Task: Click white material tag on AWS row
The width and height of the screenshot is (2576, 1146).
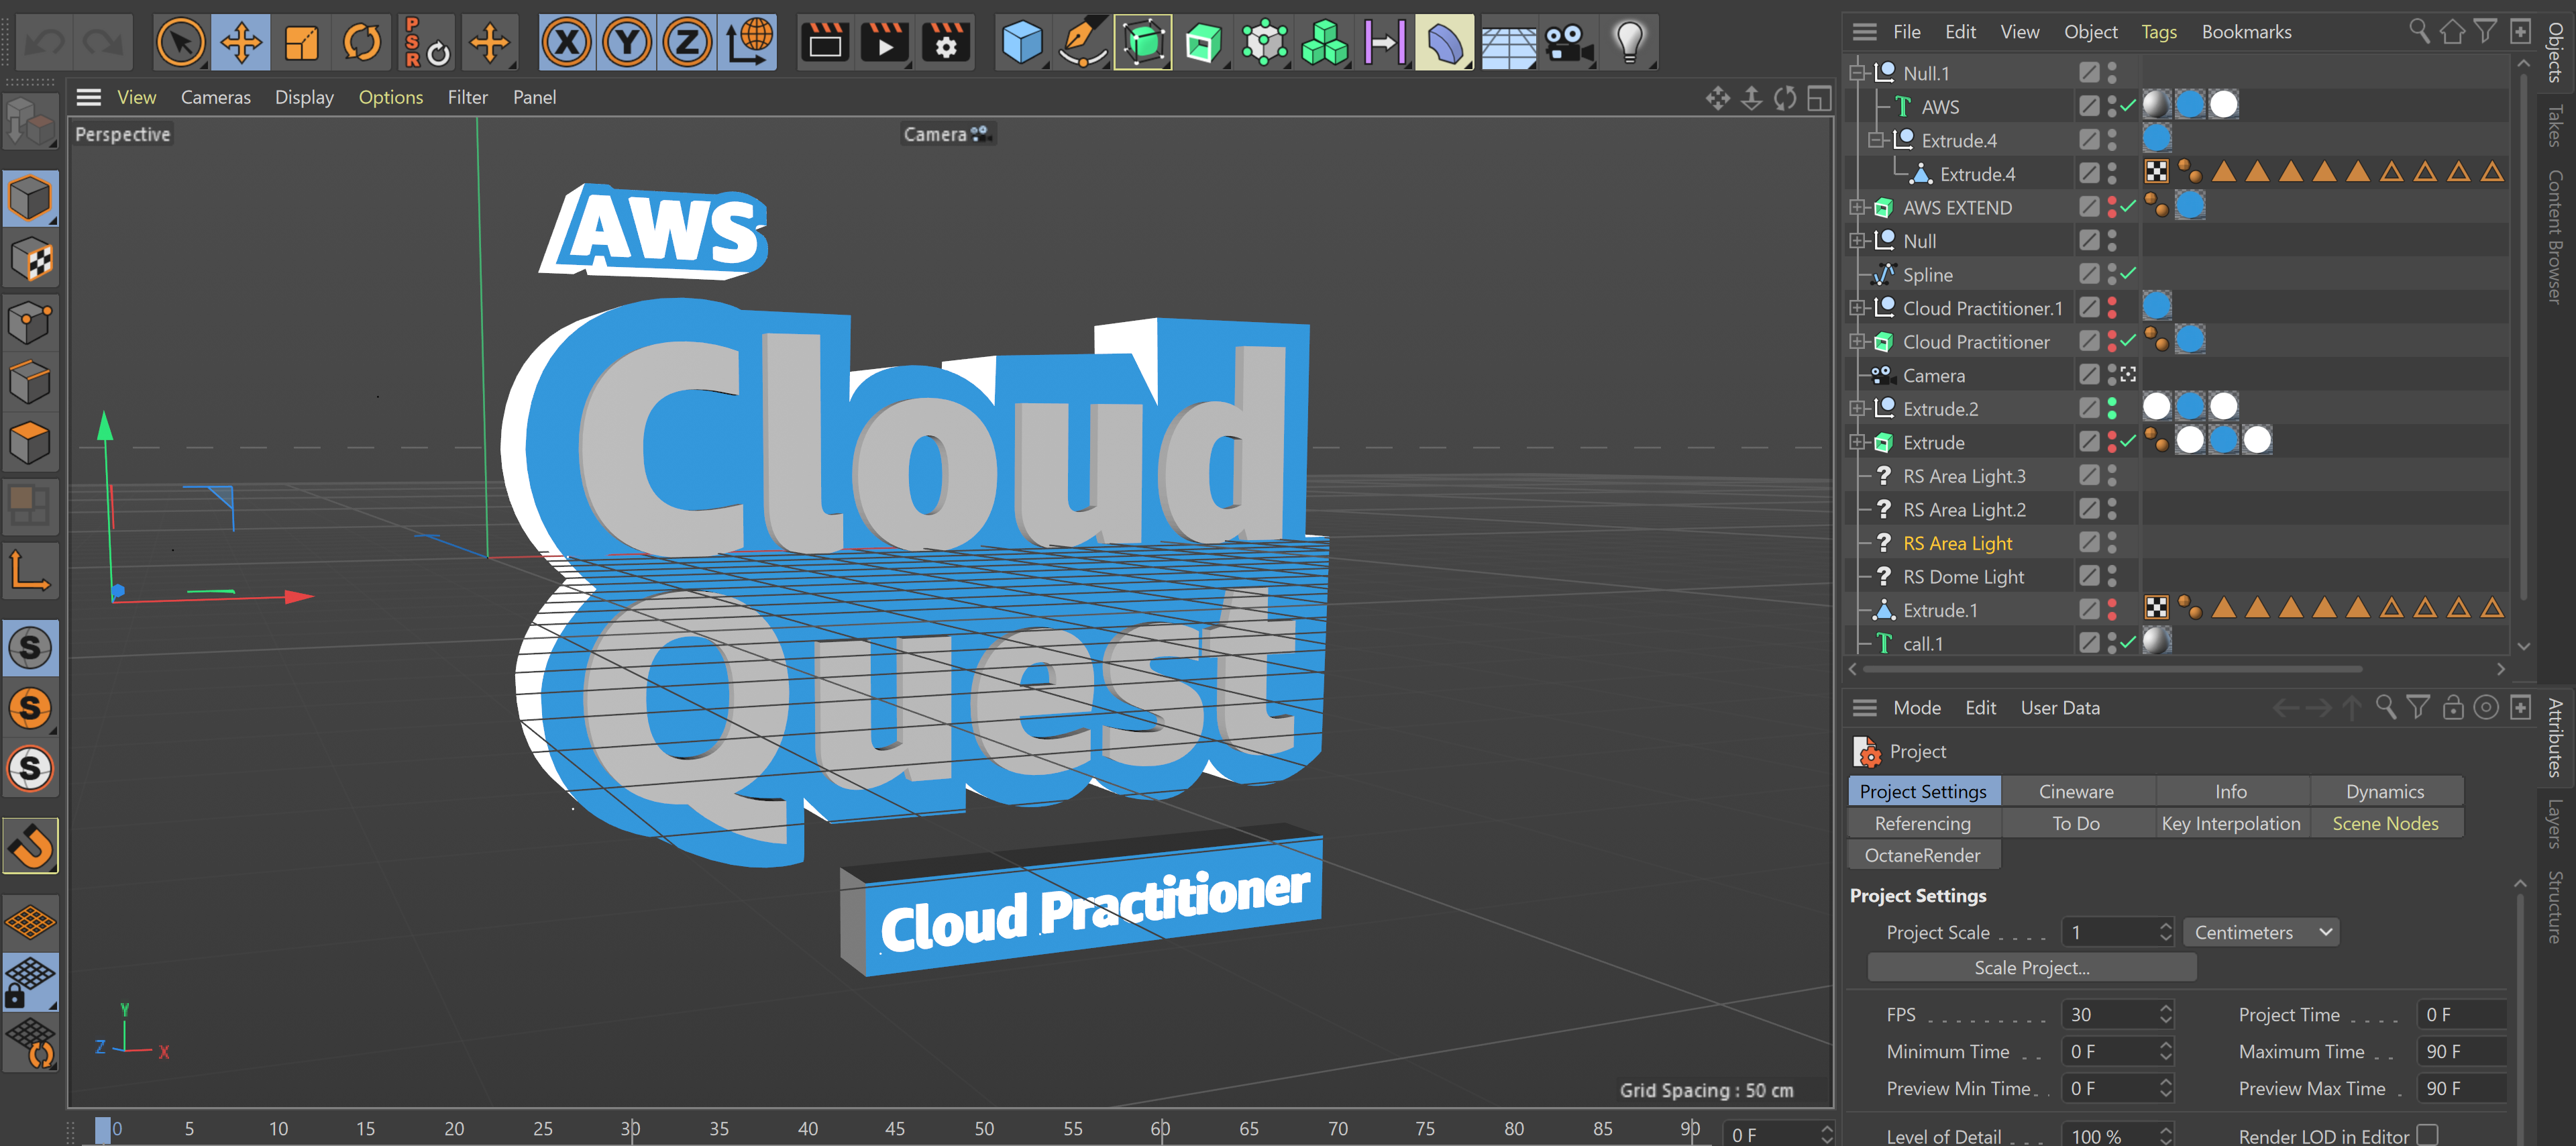Action: [2223, 105]
